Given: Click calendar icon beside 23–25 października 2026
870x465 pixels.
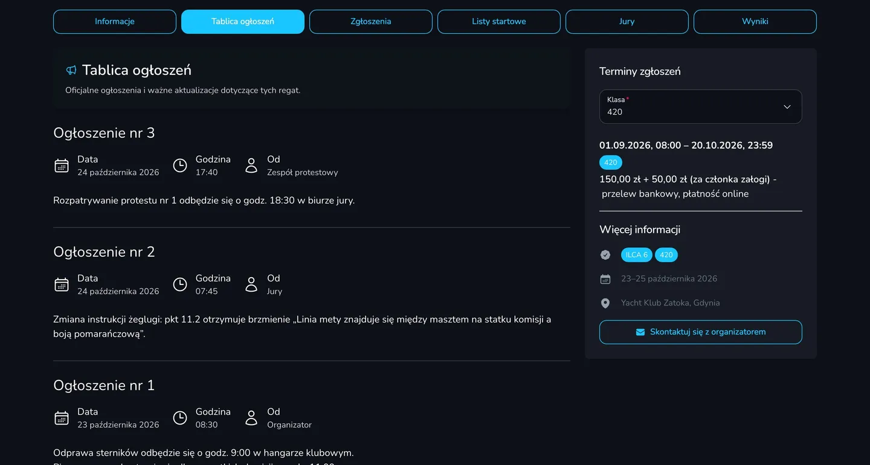Looking at the screenshot, I should pyautogui.click(x=605, y=279).
